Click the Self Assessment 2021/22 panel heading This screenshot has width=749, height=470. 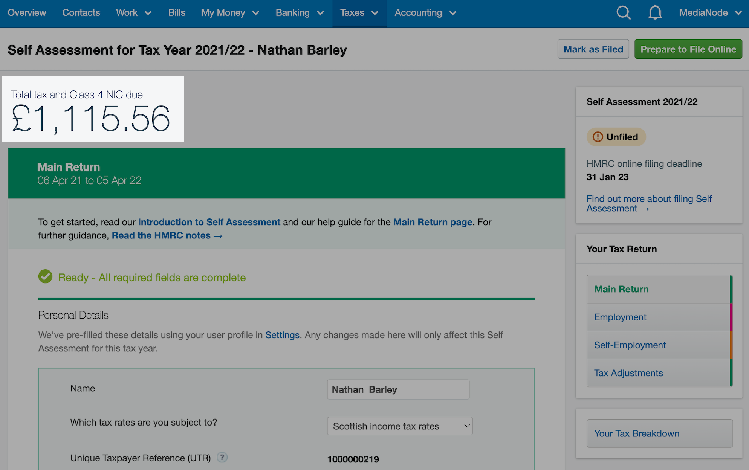(642, 102)
